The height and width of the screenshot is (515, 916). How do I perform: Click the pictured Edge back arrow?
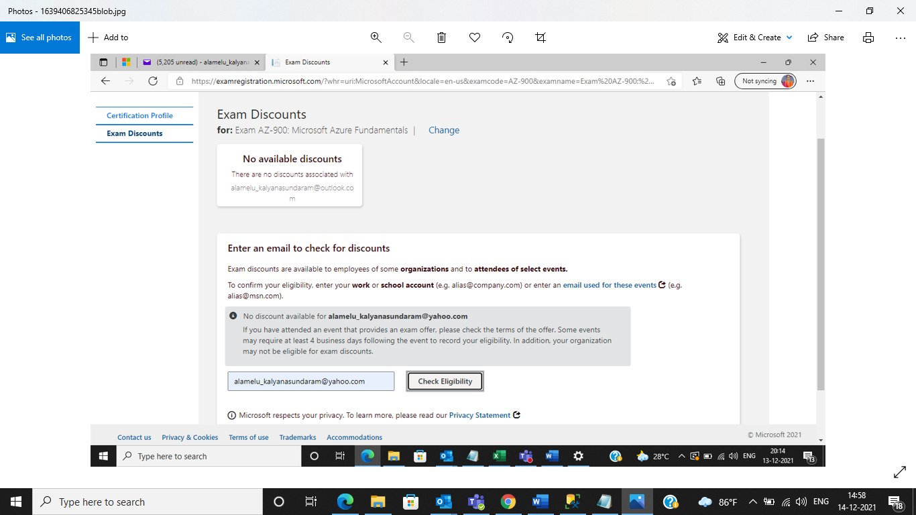click(105, 81)
